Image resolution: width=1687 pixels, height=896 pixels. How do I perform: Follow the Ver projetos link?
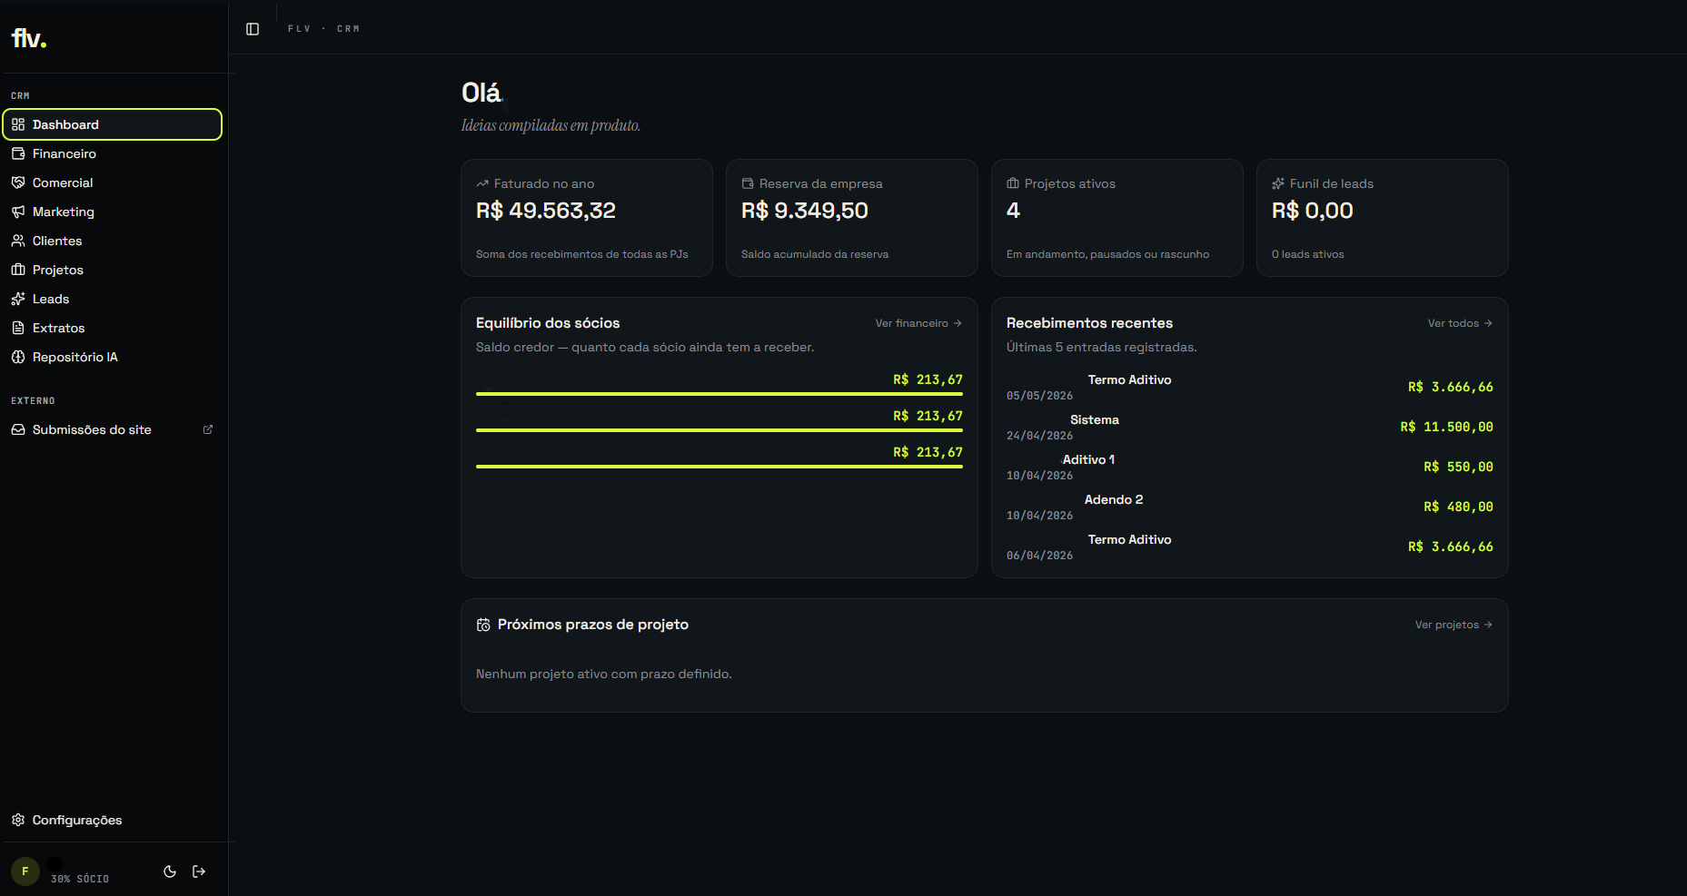click(1454, 625)
